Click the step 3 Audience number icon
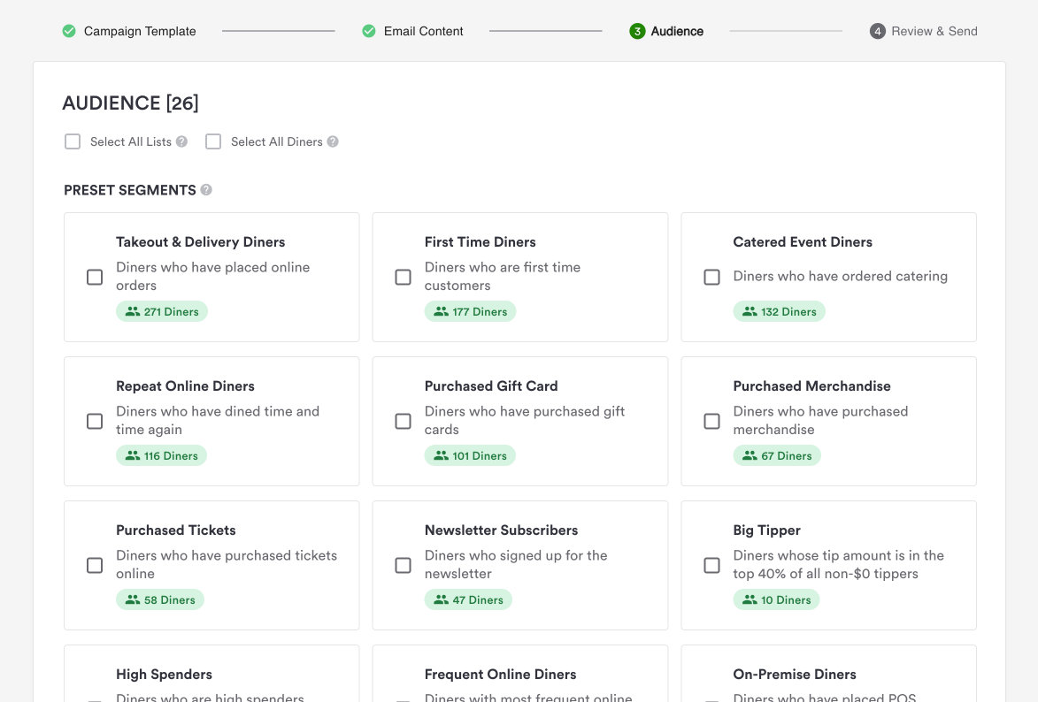 [637, 31]
